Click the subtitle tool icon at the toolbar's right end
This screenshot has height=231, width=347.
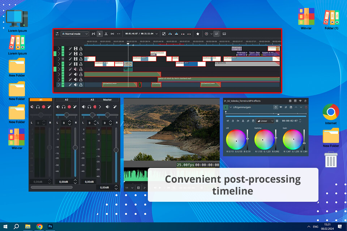point(224,34)
